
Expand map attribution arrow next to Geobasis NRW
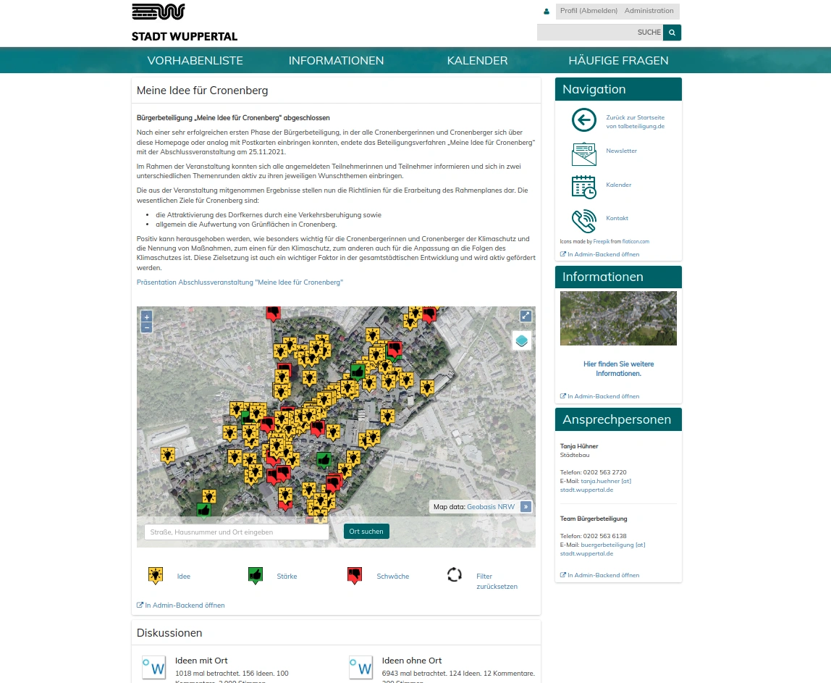[x=526, y=507]
